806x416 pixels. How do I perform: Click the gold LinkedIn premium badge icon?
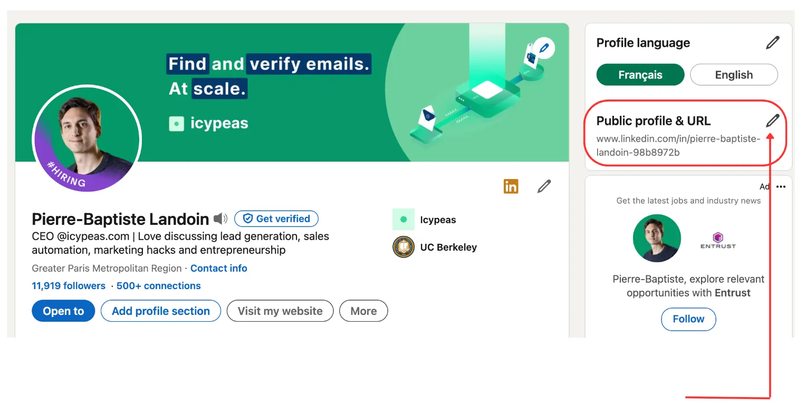(511, 186)
